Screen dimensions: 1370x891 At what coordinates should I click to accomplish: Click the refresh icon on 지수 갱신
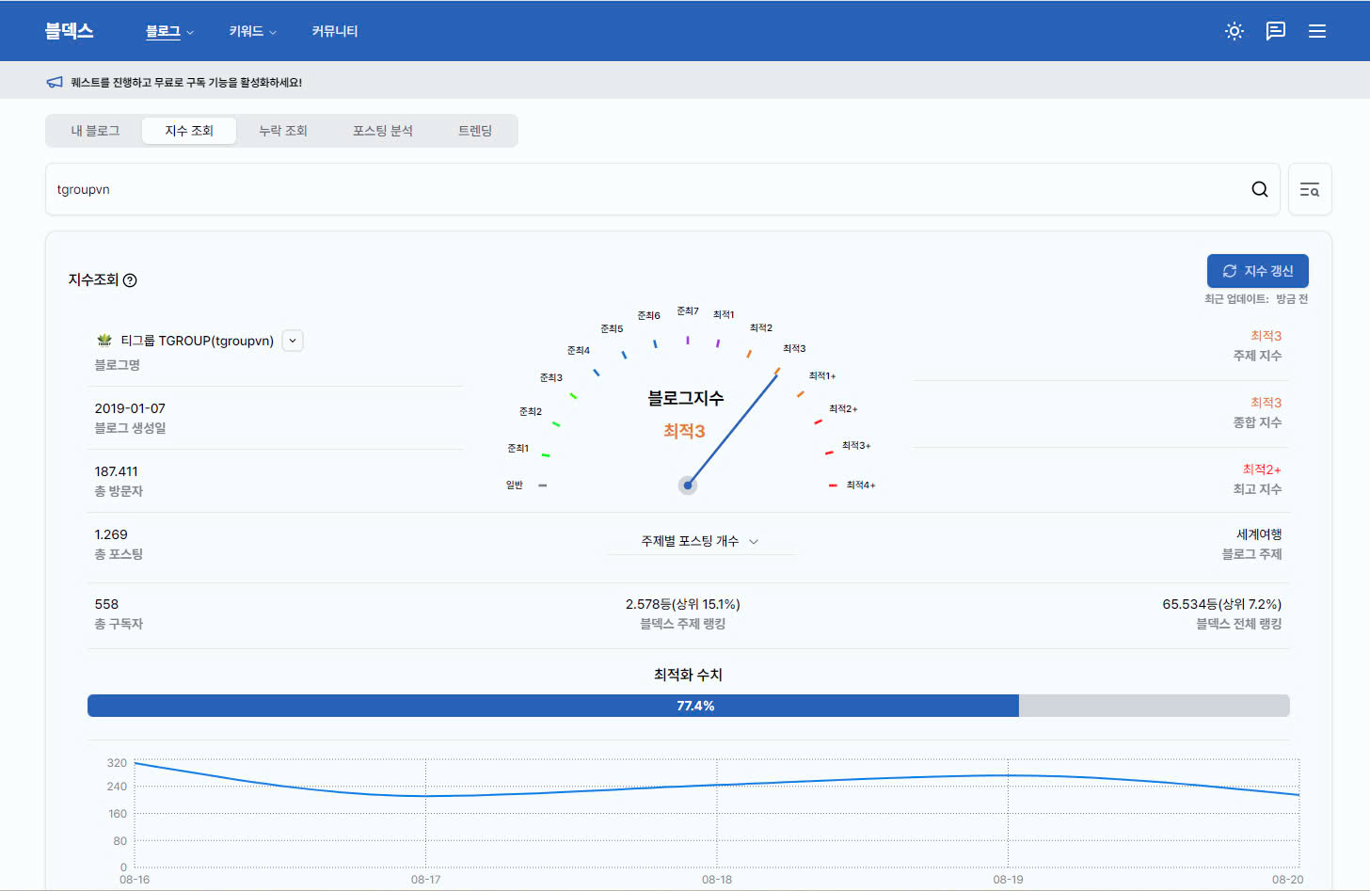point(1229,270)
